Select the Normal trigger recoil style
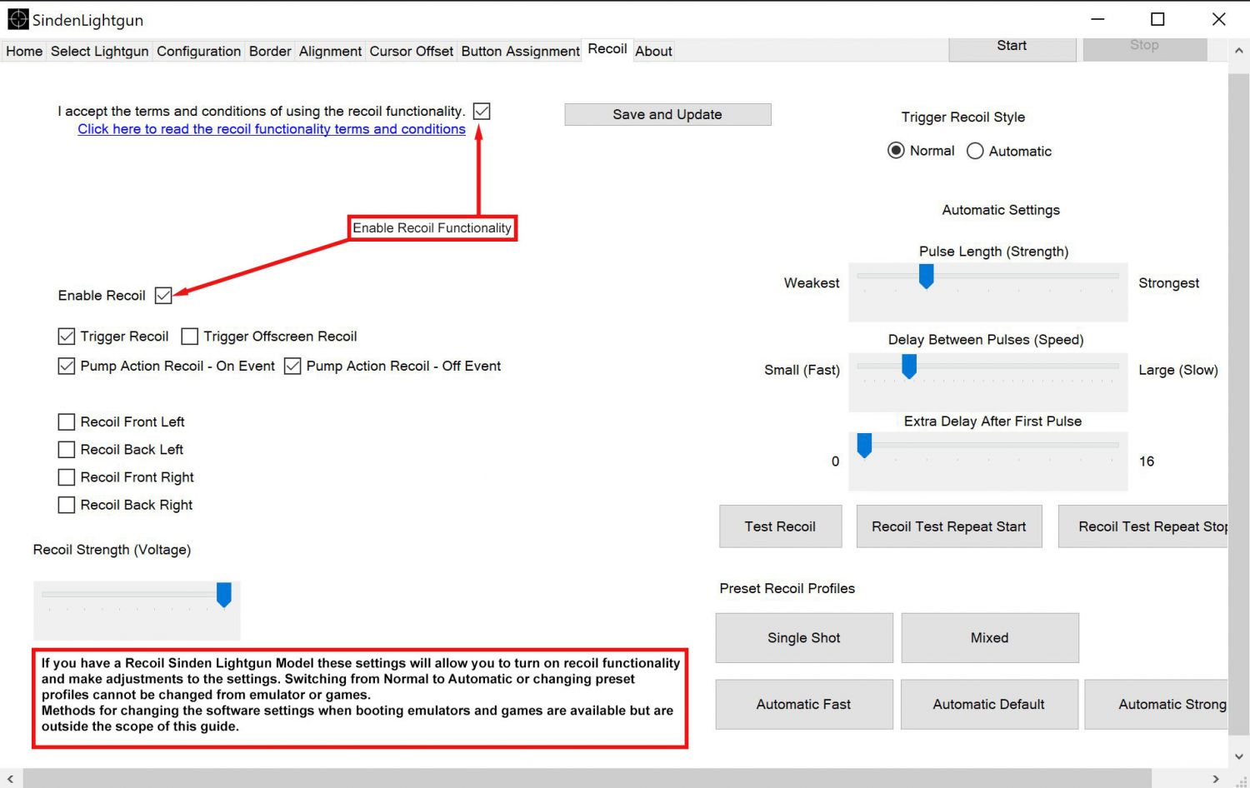The width and height of the screenshot is (1250, 788). tap(896, 151)
